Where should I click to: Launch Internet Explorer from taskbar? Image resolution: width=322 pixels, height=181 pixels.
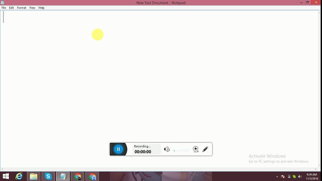click(19, 176)
